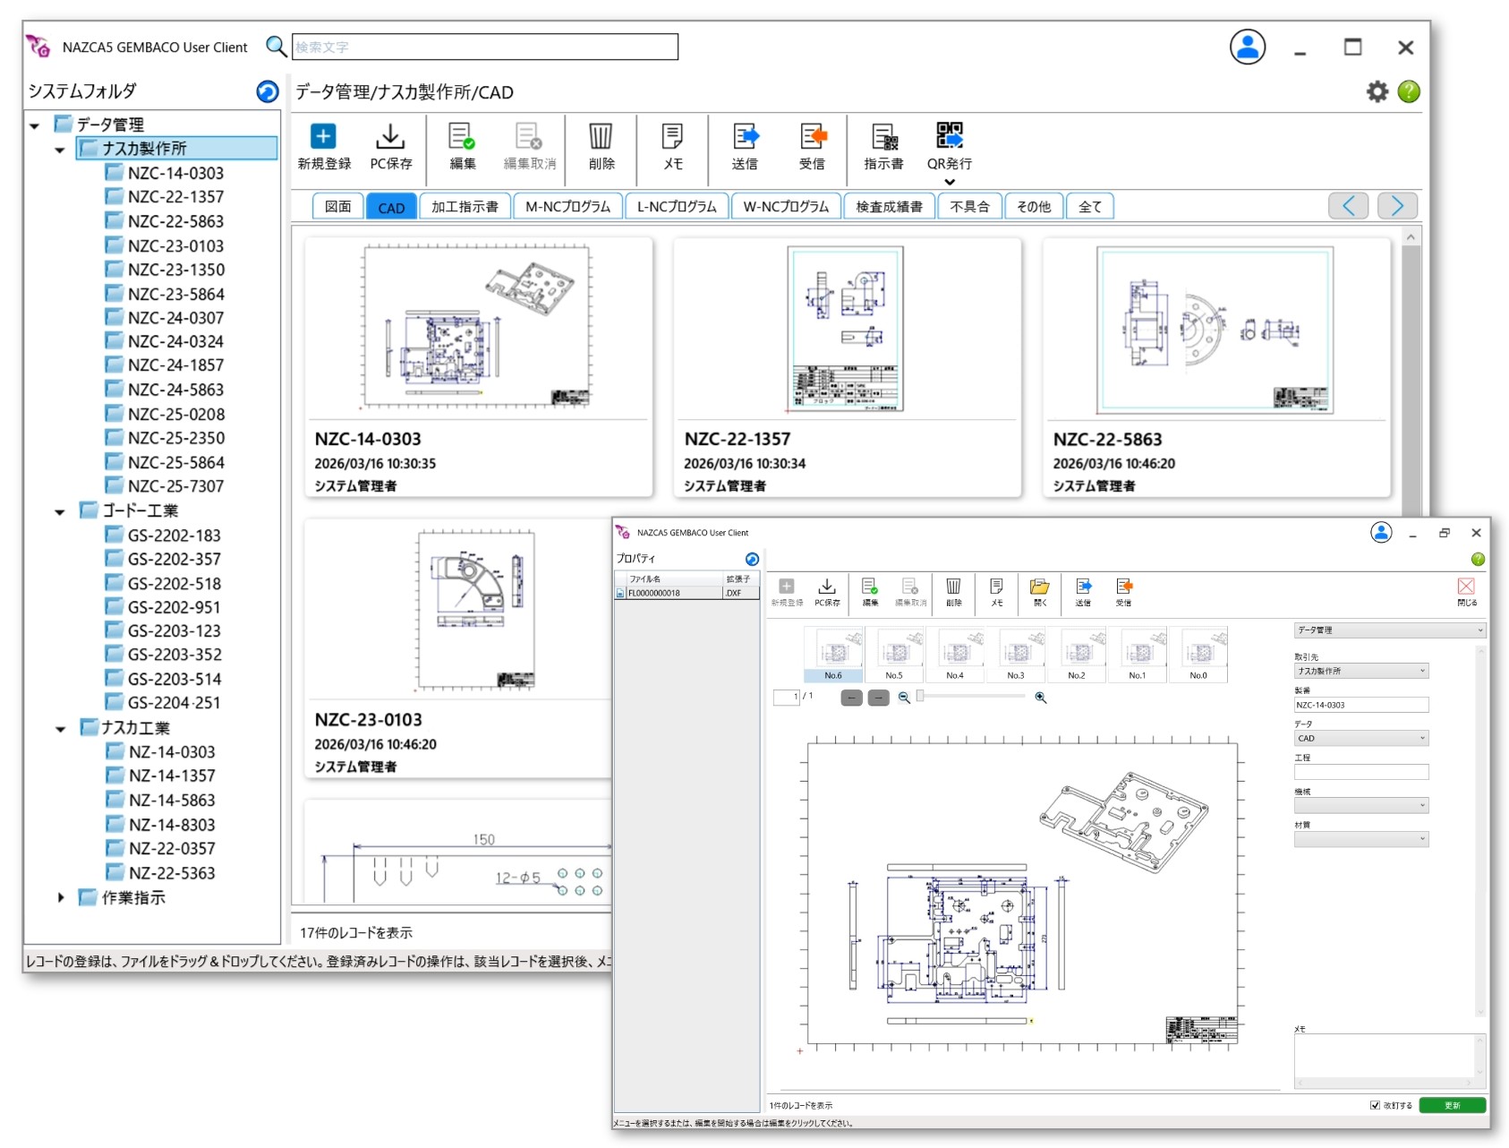Image resolution: width=1509 pixels, height=1148 pixels.
Task: Select 全て tab
Action: [x=1089, y=207]
